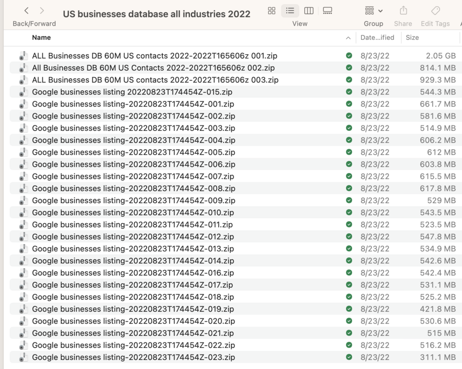Select Google businesses listing-014.zip name
The width and height of the screenshot is (462, 369).
point(133,261)
